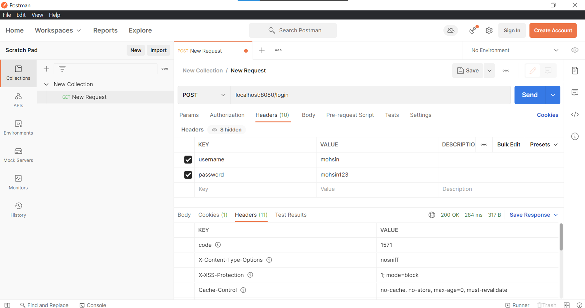The image size is (585, 308).
Task: Open the Cookies manager link
Action: tap(548, 115)
